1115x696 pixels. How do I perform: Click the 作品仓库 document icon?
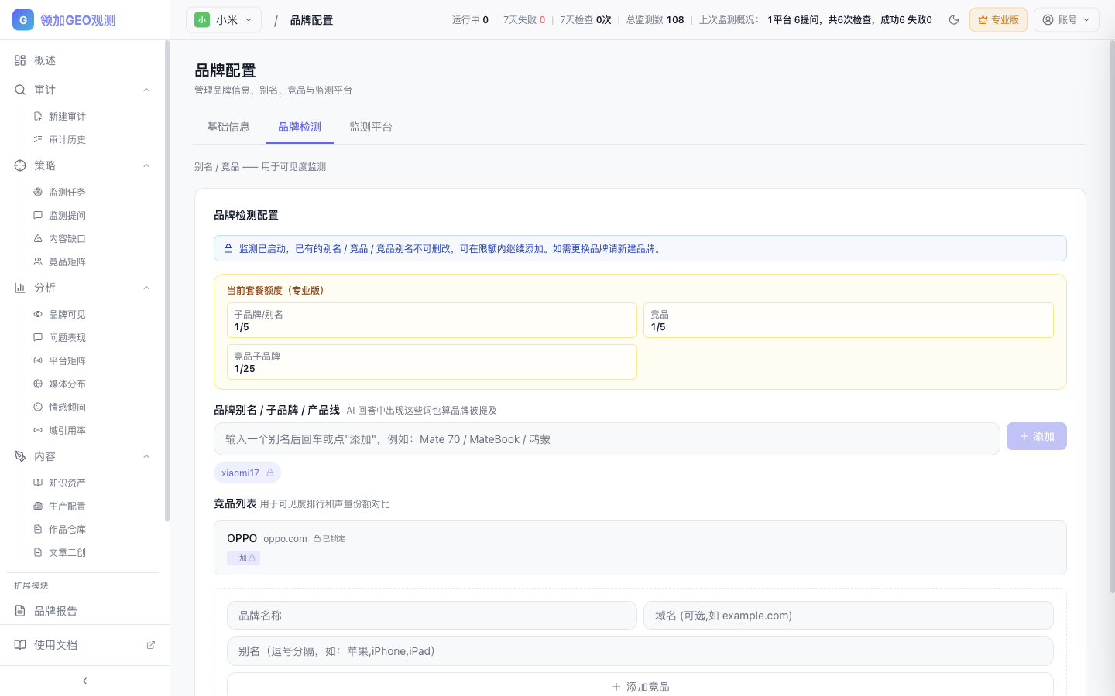click(38, 529)
